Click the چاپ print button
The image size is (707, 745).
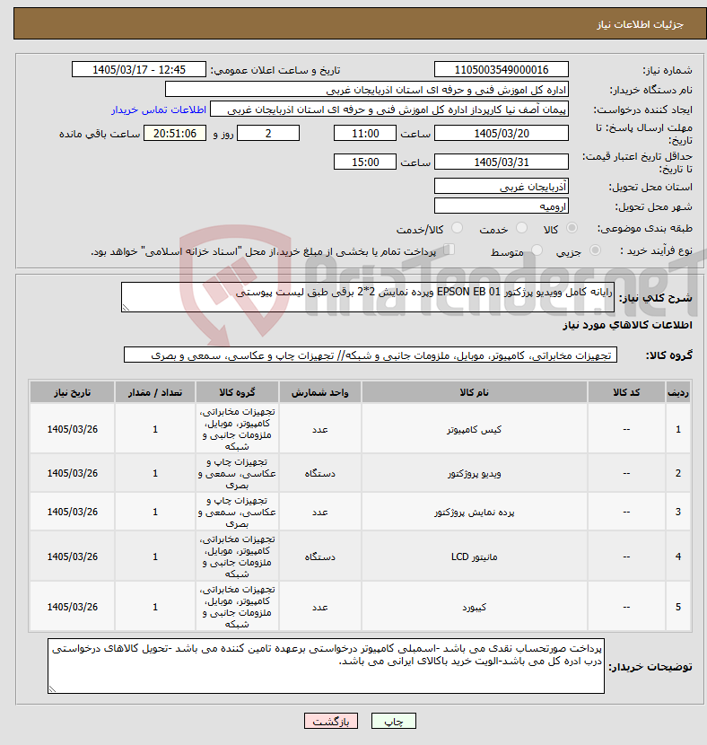click(x=394, y=722)
